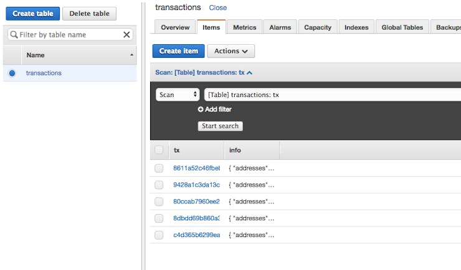Viewport: 461px width, 270px height.
Task: Switch to the Alarms tab
Action: point(280,27)
